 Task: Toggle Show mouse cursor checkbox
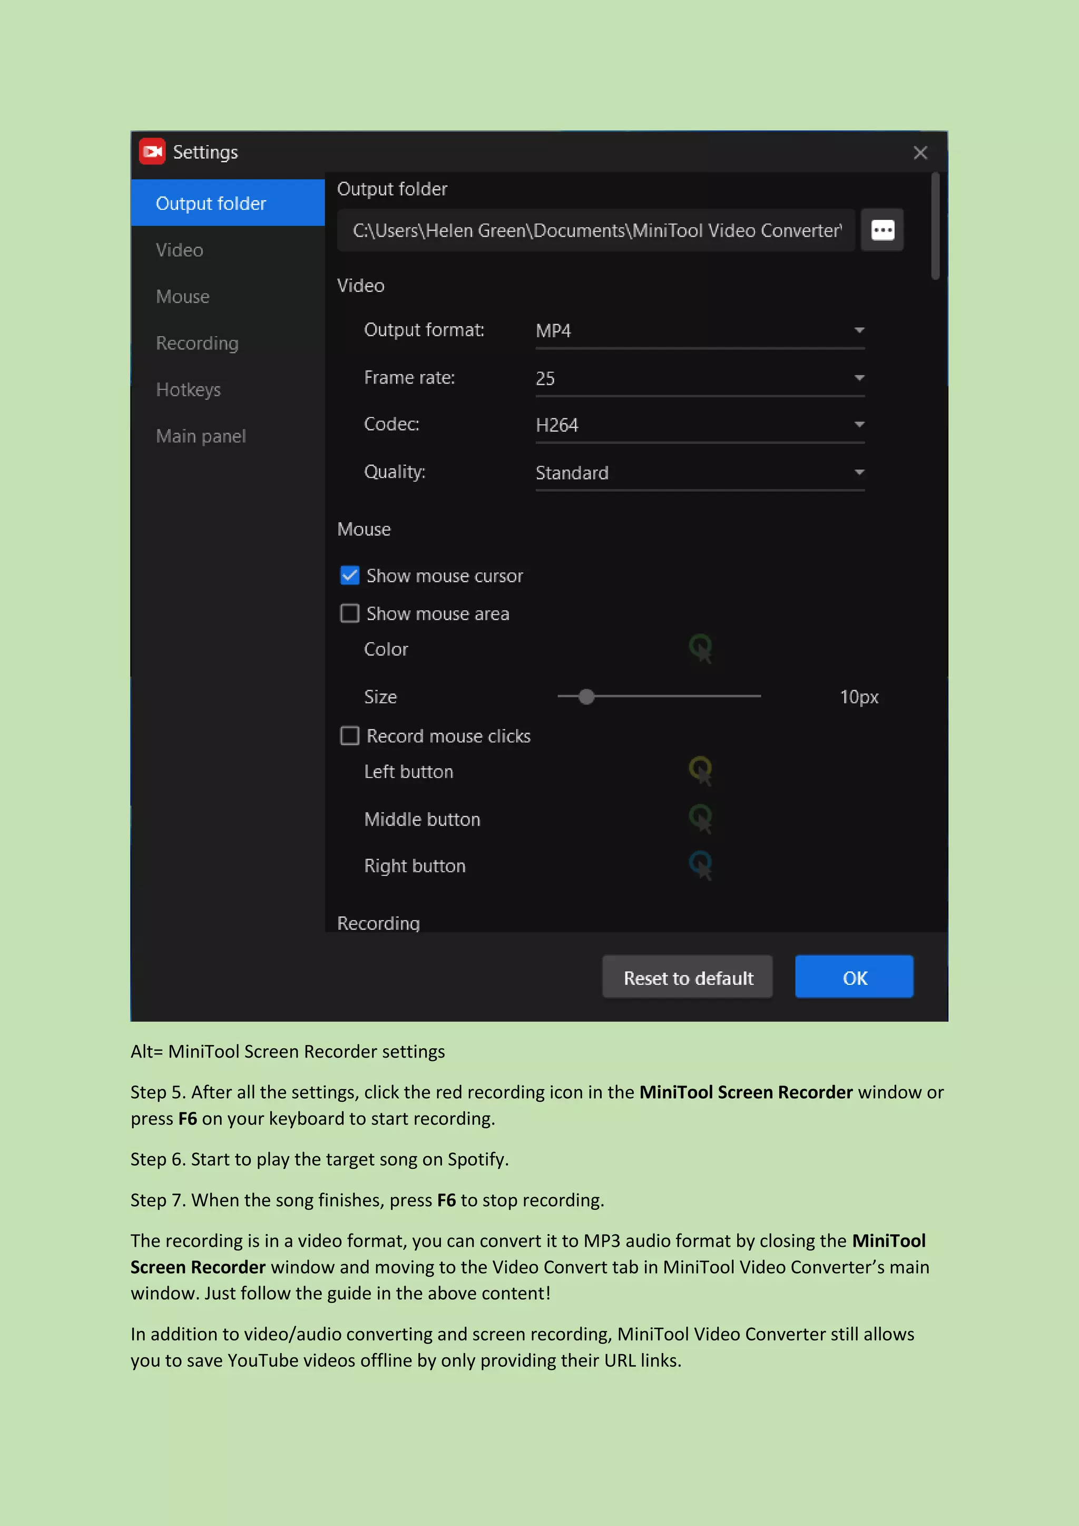(349, 575)
